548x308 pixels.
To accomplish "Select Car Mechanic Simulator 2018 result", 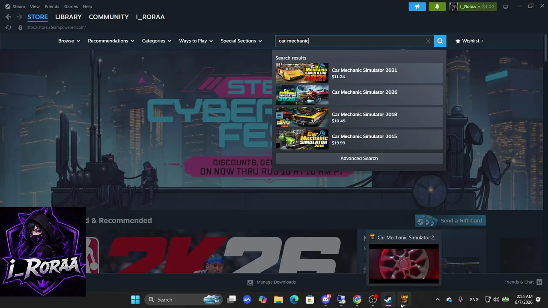I will pyautogui.click(x=359, y=117).
